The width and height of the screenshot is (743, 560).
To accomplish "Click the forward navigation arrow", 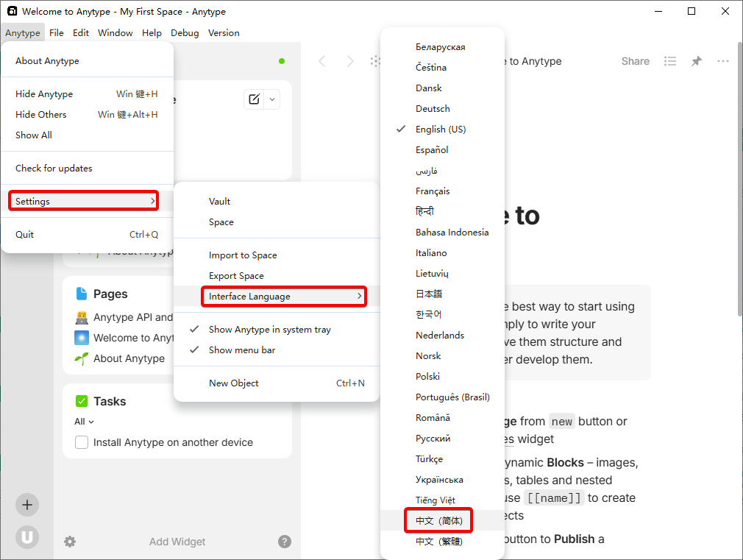I will 350,61.
